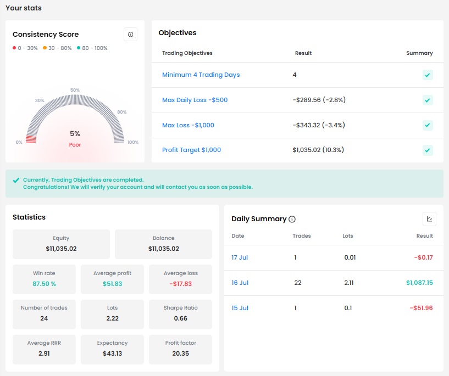Click the Sharpe Ratio 0.66 value
The height and width of the screenshot is (376, 449).
[180, 318]
